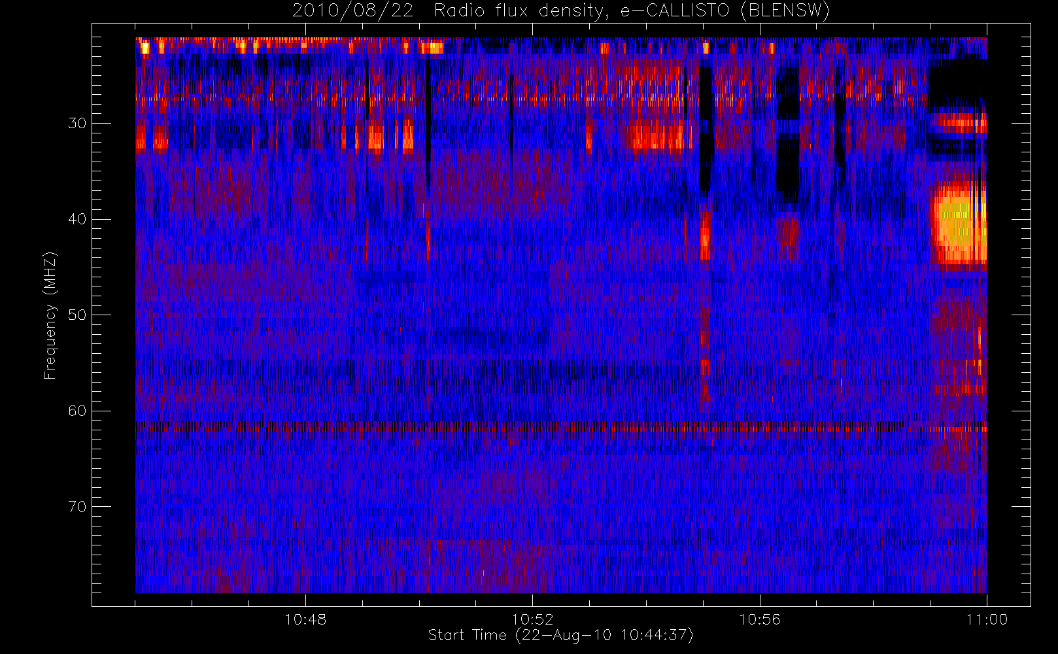
Task: Click the '30' frequency tick label
Action: pos(77,123)
